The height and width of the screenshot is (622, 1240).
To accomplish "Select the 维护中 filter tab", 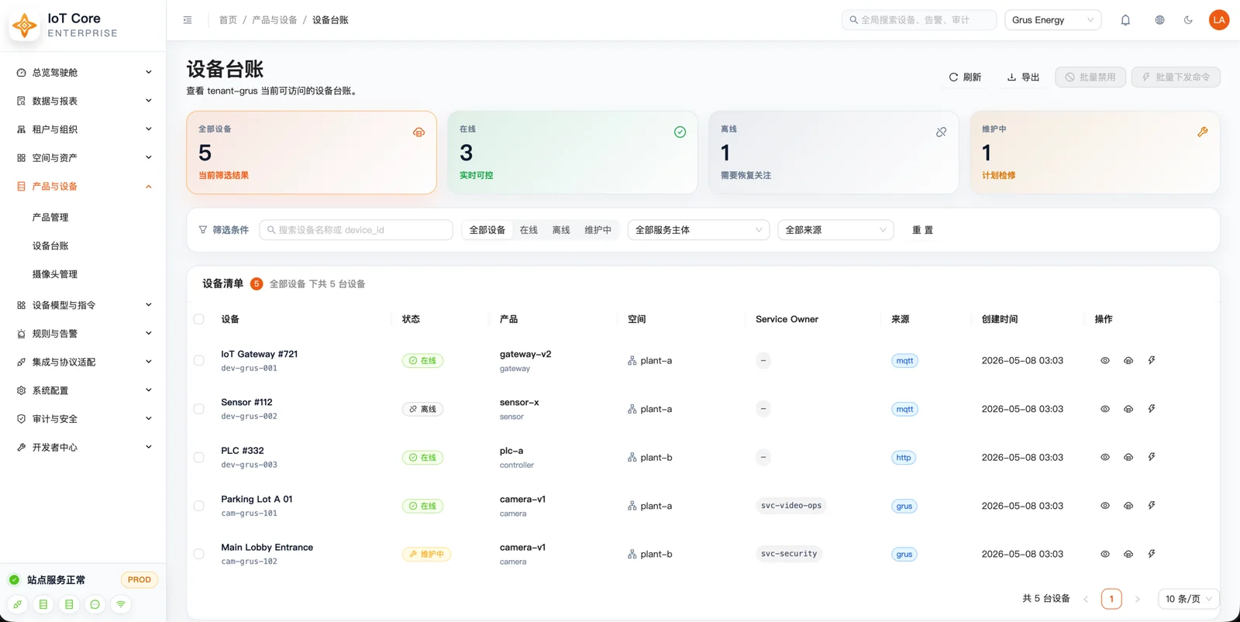I will [x=598, y=230].
